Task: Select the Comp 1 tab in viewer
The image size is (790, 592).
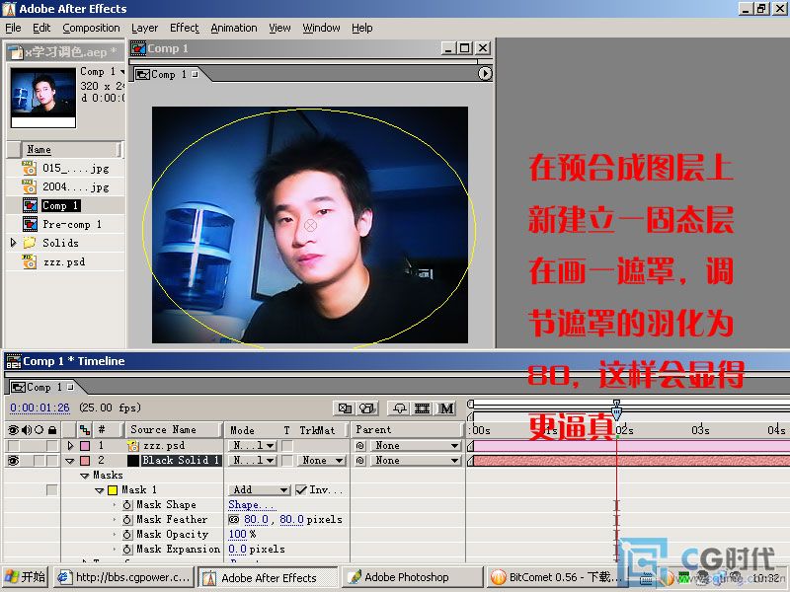Action: pyautogui.click(x=167, y=75)
